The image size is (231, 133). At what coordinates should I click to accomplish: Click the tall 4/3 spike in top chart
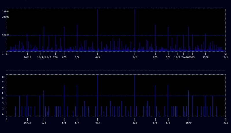click(x=98, y=30)
